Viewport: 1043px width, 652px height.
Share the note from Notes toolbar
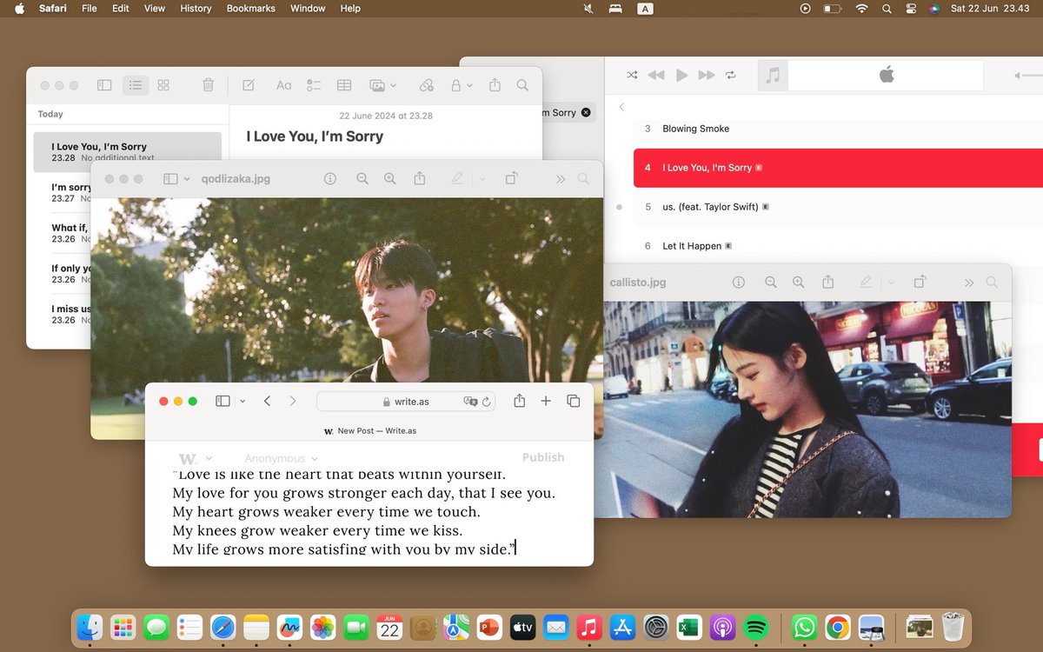tap(495, 85)
